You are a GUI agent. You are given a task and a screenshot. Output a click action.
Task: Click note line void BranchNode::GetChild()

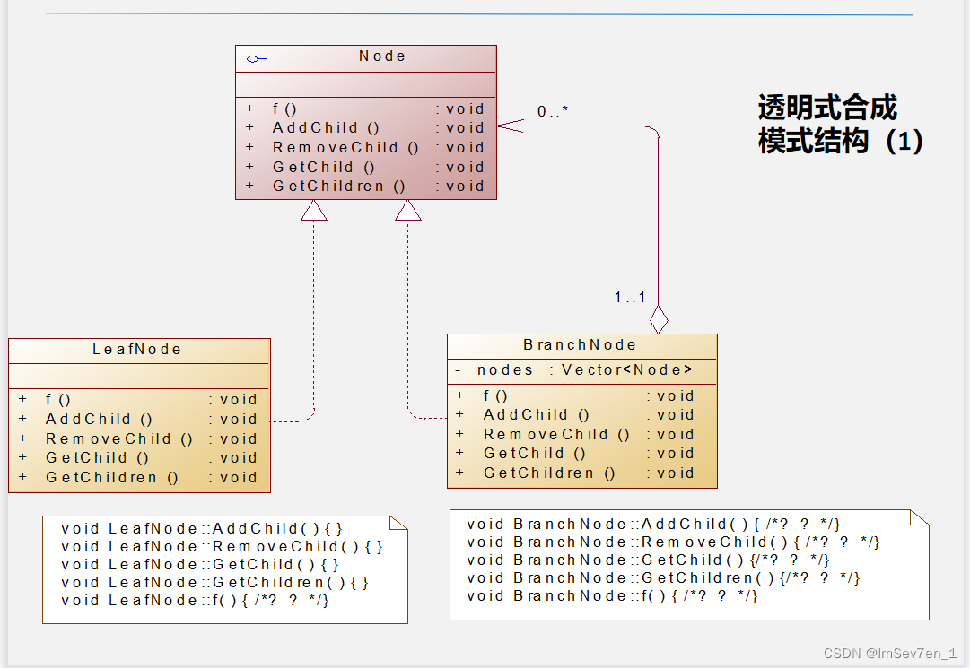pyautogui.click(x=649, y=560)
